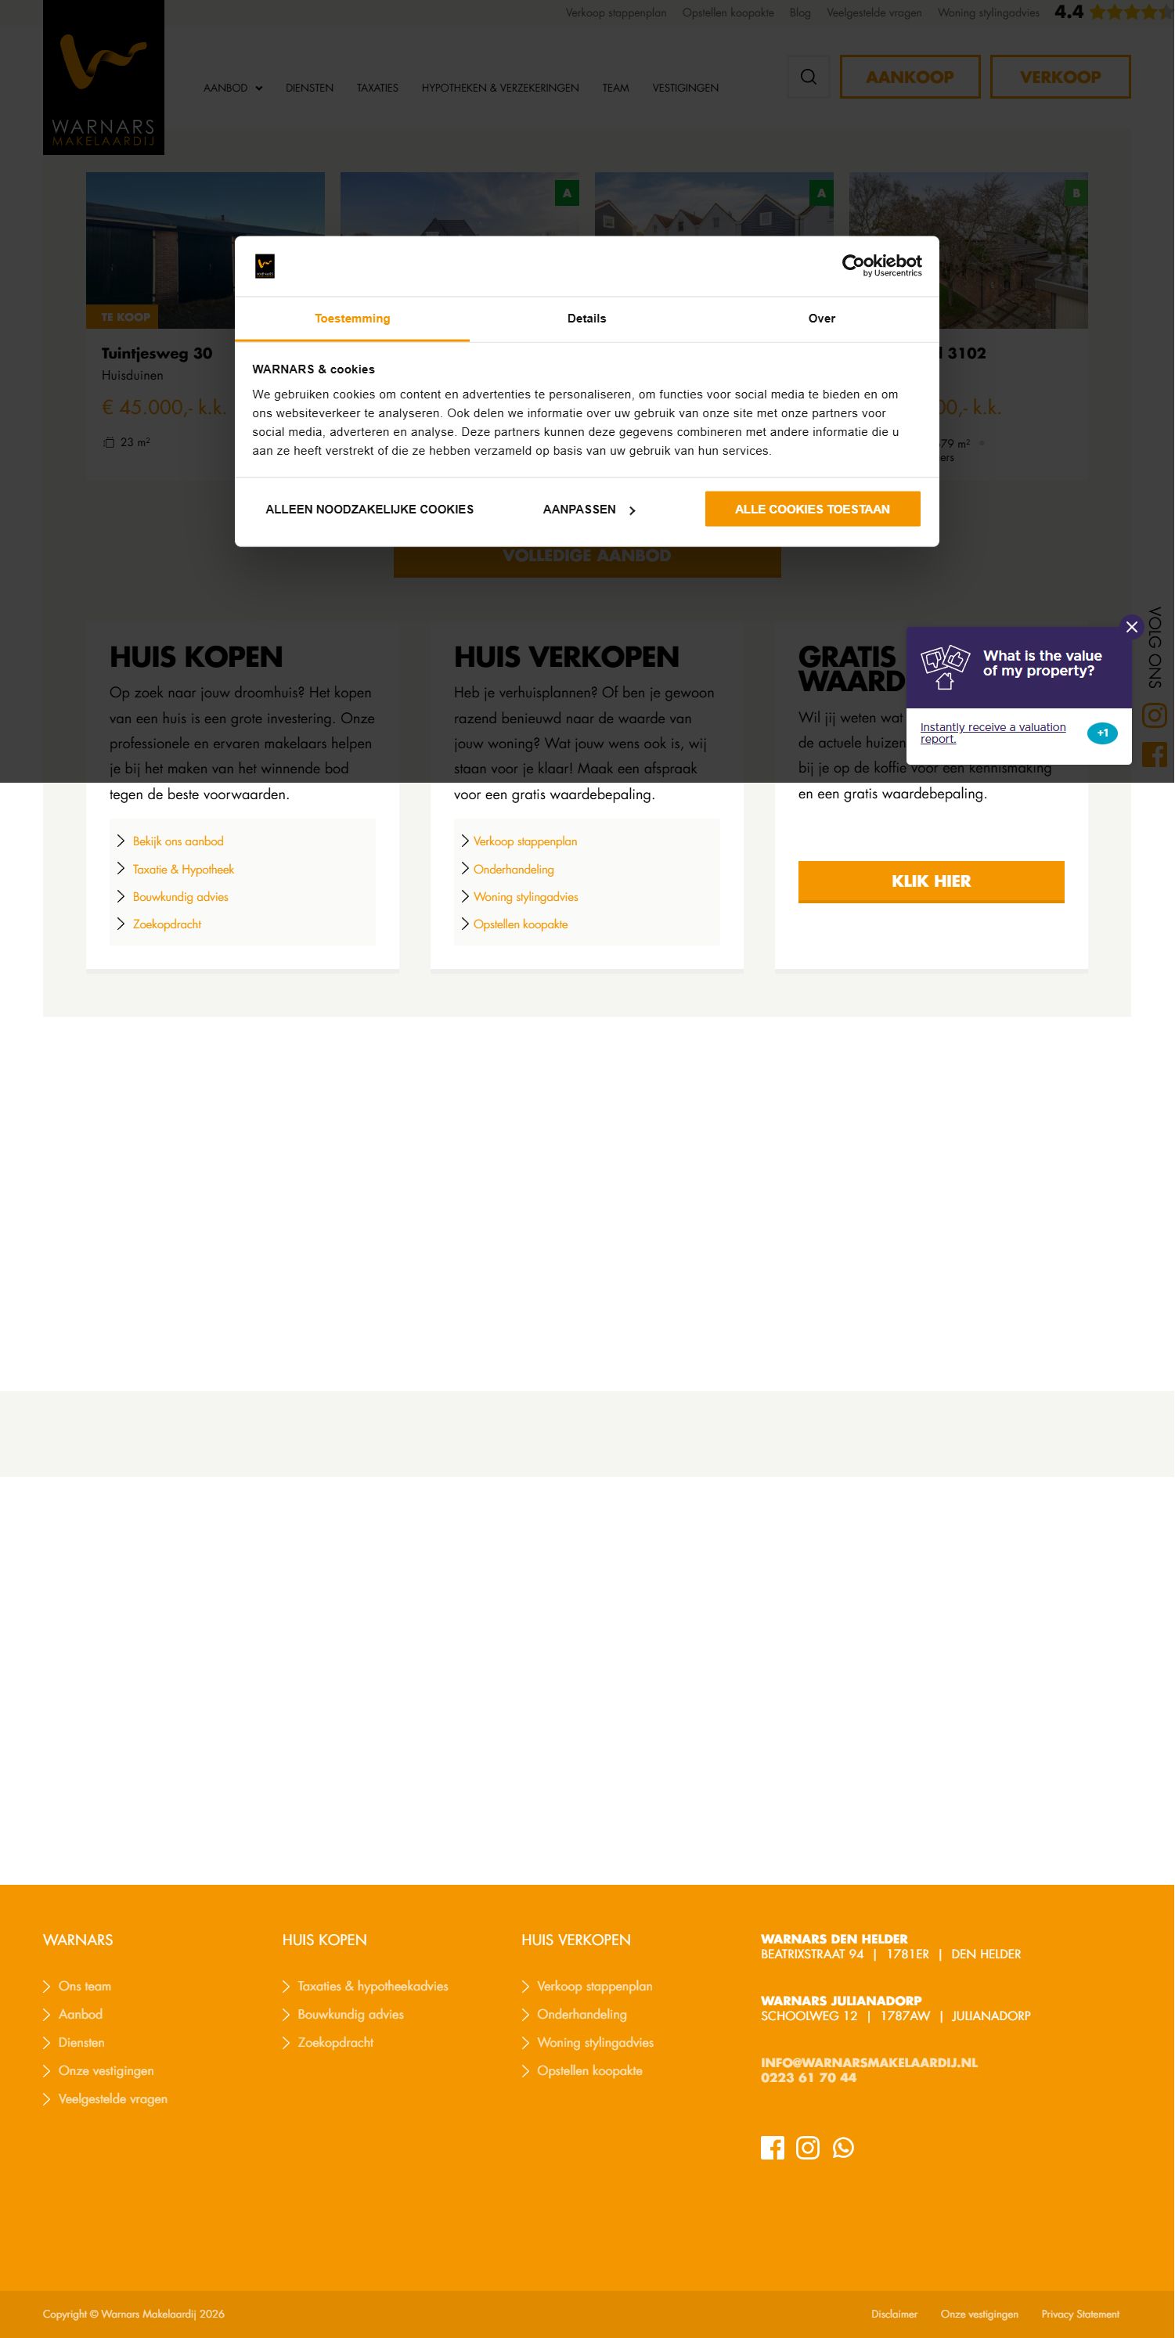
Task: Open Woning stylingadvies in Huis Verkopen card
Action: [x=526, y=897]
